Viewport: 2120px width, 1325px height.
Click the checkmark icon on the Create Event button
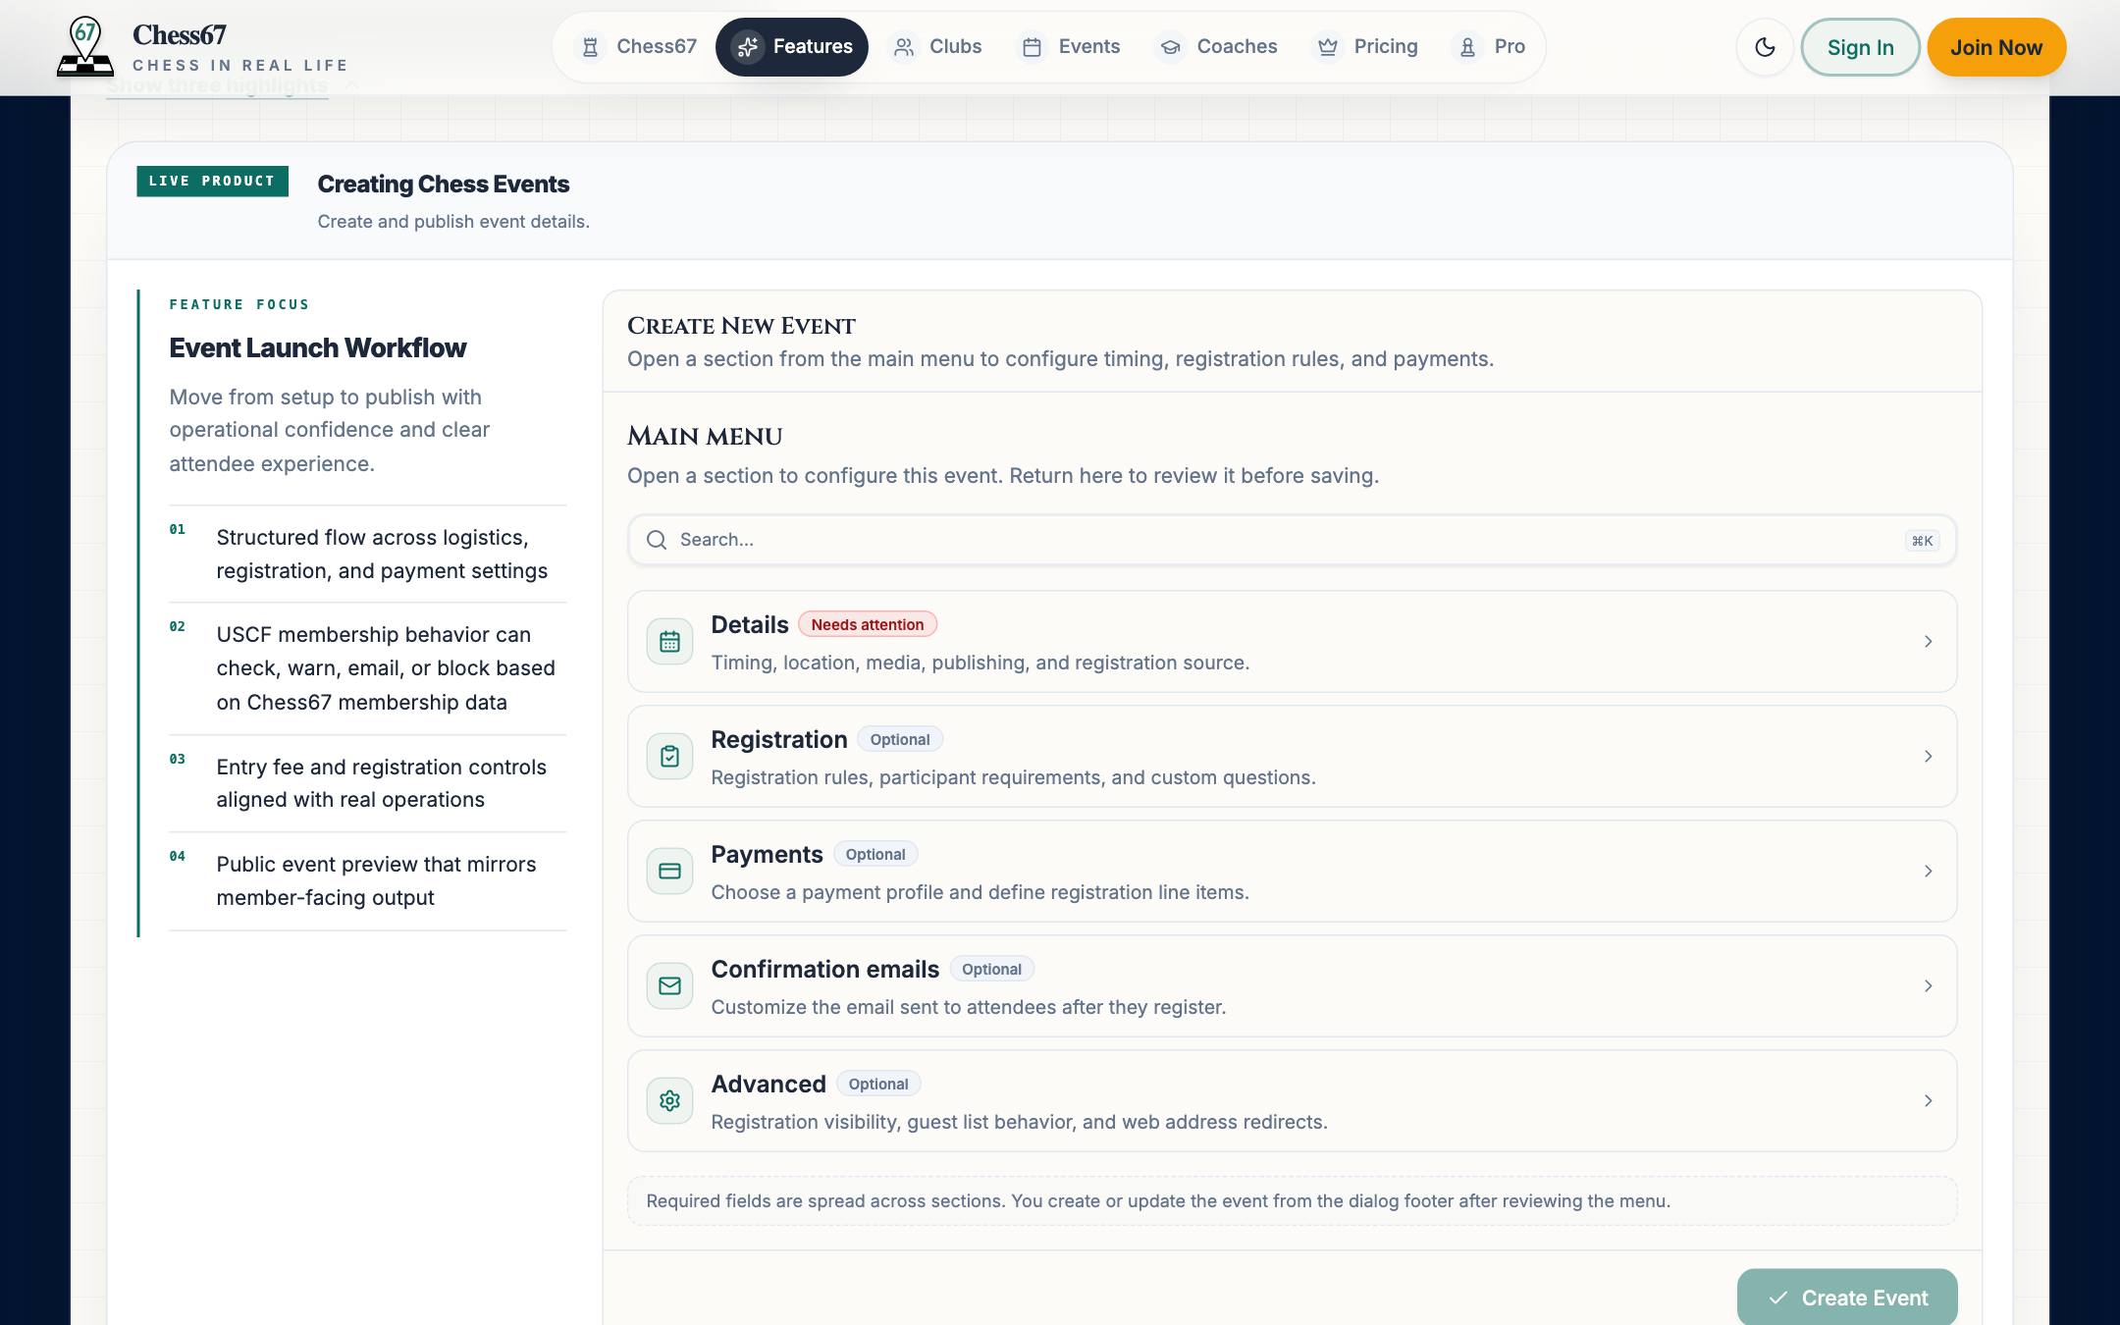coord(1777,1298)
